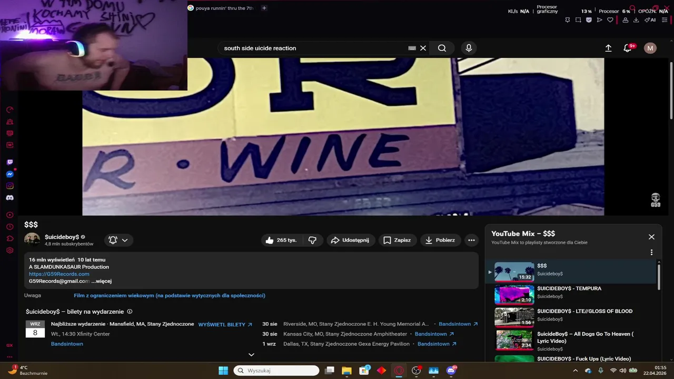This screenshot has width=674, height=379.
Task: Open GX Corner in the sidebar
Action: pyautogui.click(x=9, y=345)
